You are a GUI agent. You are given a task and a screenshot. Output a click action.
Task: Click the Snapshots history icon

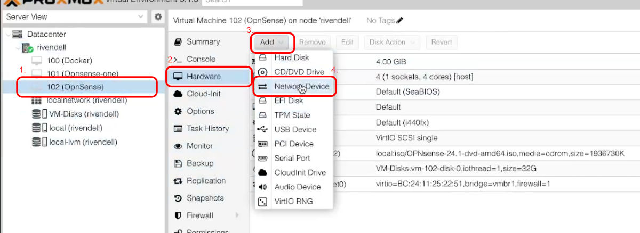click(x=178, y=198)
